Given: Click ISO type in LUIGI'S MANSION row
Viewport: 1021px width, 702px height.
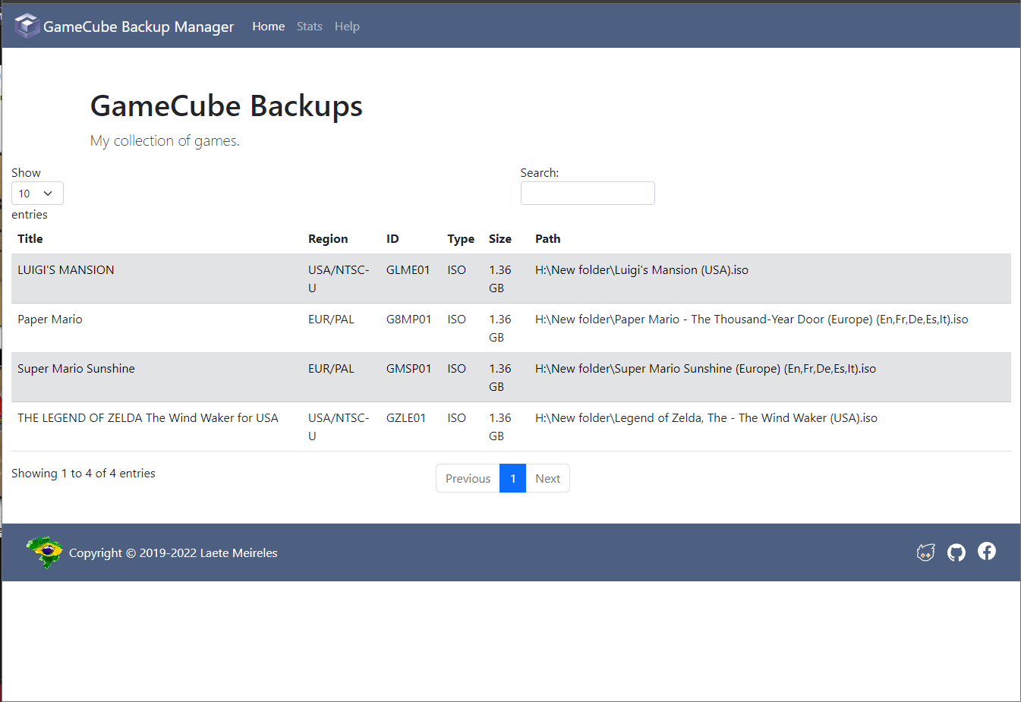Looking at the screenshot, I should coord(456,270).
